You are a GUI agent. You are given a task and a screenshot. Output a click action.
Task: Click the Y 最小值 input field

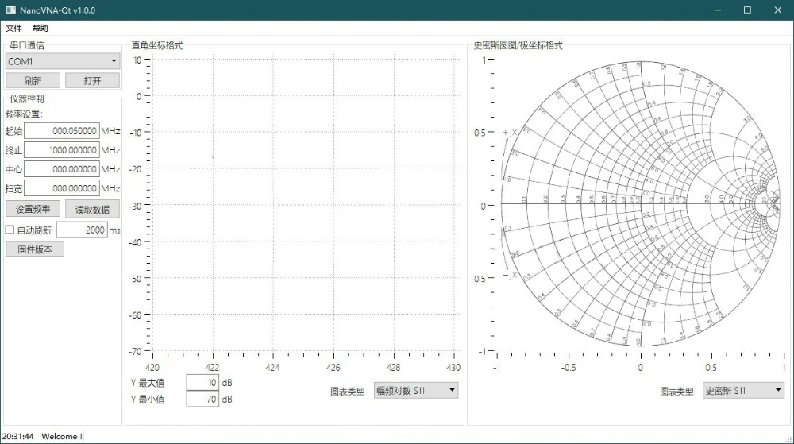point(202,399)
